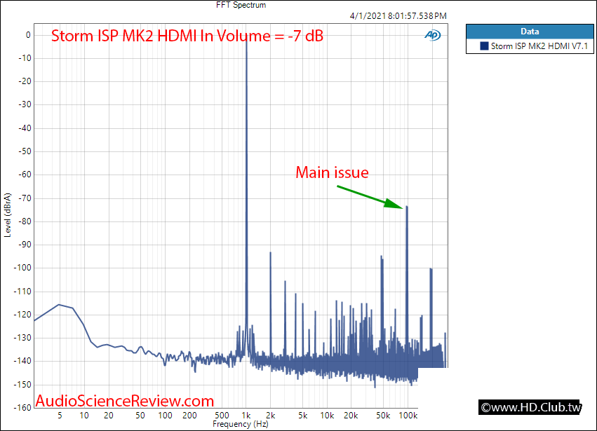Screen dimensions: 597x431
Task: Click the '2k' frequency axis tick label
Action: [x=270, y=416]
